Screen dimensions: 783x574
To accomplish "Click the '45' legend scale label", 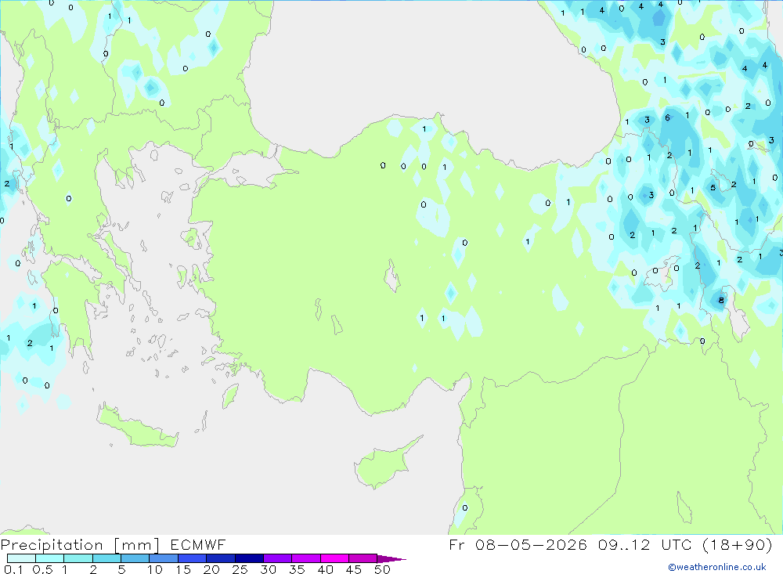I will click(354, 569).
